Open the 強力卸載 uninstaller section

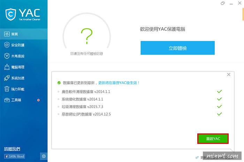[x=24, y=89]
